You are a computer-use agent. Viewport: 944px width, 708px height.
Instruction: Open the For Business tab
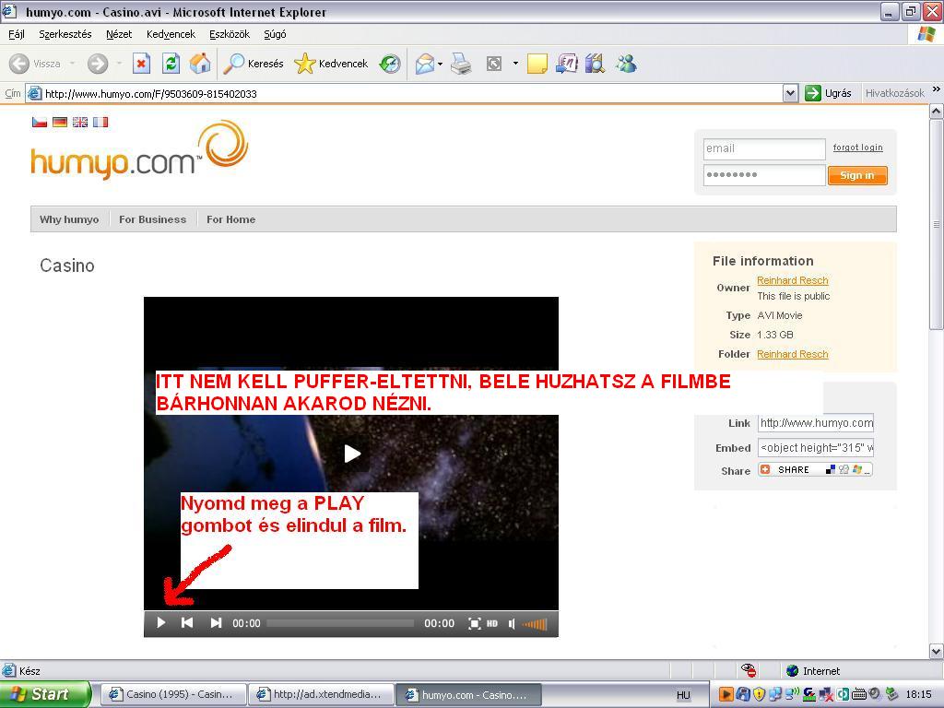click(152, 219)
